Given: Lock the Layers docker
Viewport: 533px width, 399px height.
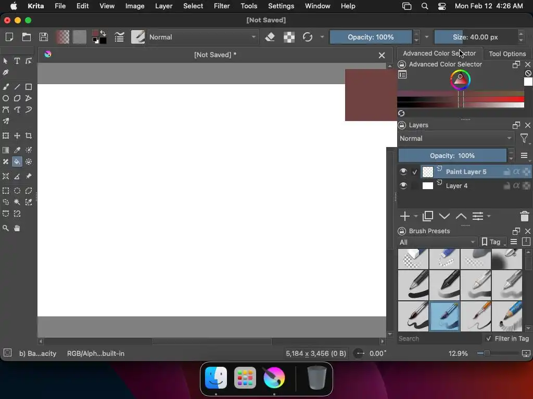Looking at the screenshot, I should 402,125.
